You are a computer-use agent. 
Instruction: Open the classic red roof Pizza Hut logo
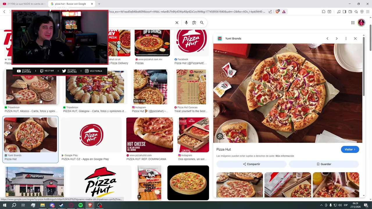click(x=101, y=182)
